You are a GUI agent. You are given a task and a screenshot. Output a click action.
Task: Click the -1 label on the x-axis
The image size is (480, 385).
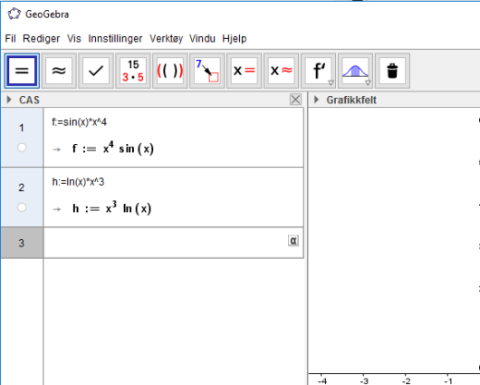point(448,381)
